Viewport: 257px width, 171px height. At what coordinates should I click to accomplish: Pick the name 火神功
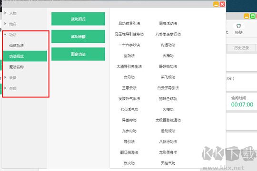168,109
